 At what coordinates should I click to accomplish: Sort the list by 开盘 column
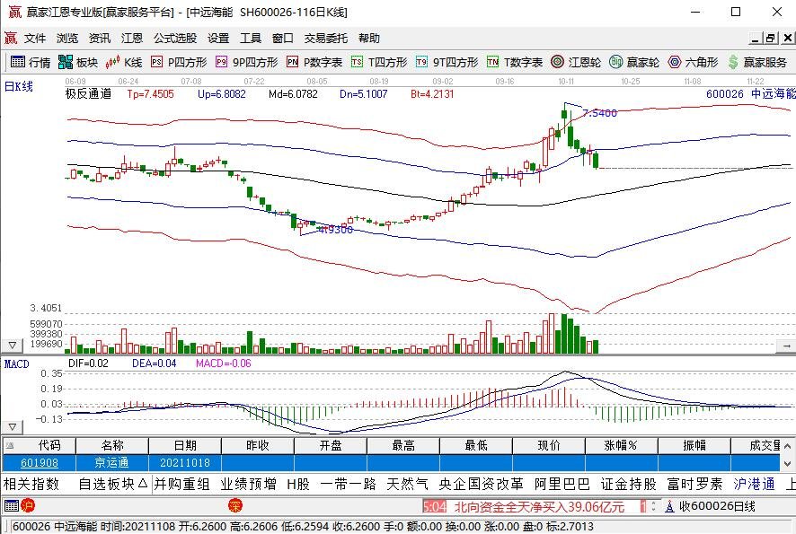tap(331, 446)
